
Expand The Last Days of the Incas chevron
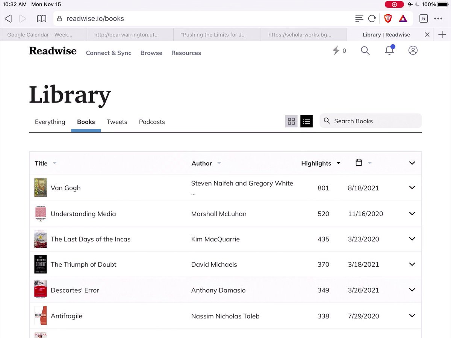tap(412, 239)
